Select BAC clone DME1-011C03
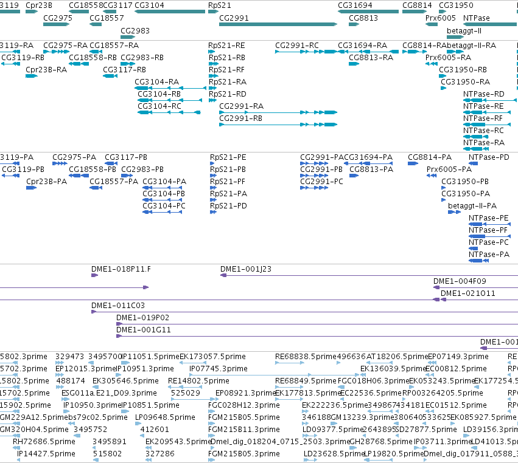This screenshot has height=463, width=518. (304, 312)
